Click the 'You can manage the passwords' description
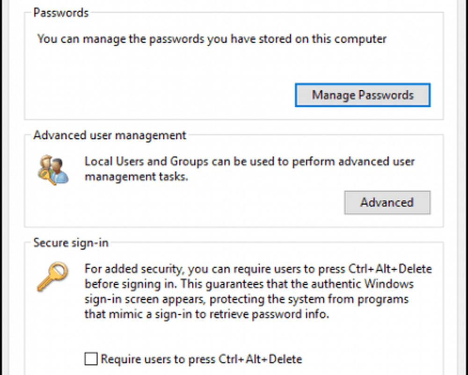Viewport: 468px width, 375px height. (x=212, y=39)
